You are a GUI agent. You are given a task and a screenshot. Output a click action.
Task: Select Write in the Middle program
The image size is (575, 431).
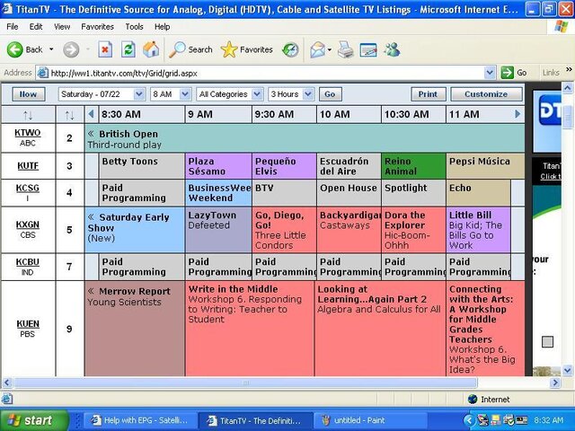(x=250, y=329)
